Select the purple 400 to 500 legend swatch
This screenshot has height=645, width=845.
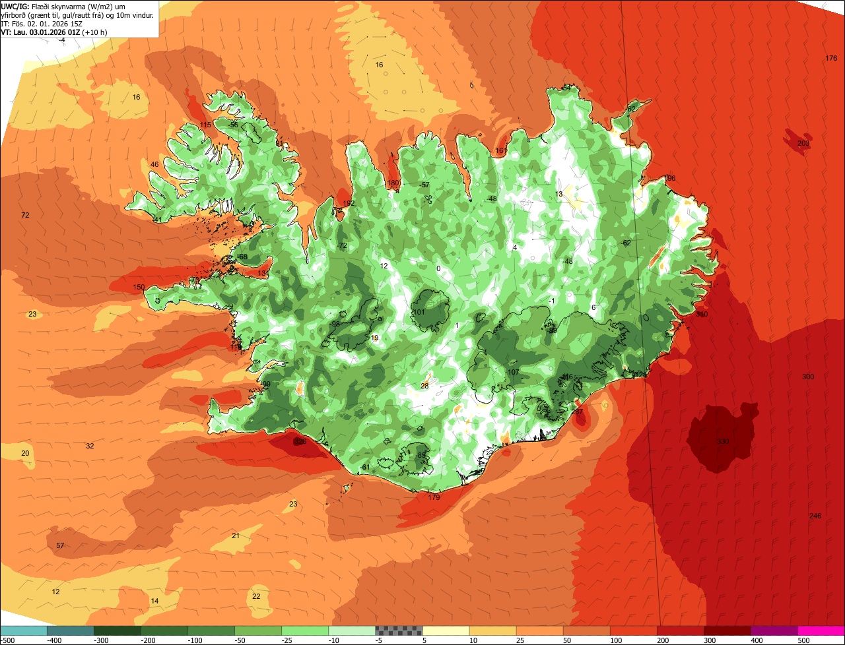(x=774, y=630)
